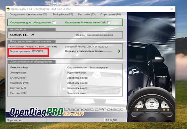The width and height of the screenshot is (187, 129).
Task: Click 'Блок управления двигателем' section header
Action: (31, 42)
